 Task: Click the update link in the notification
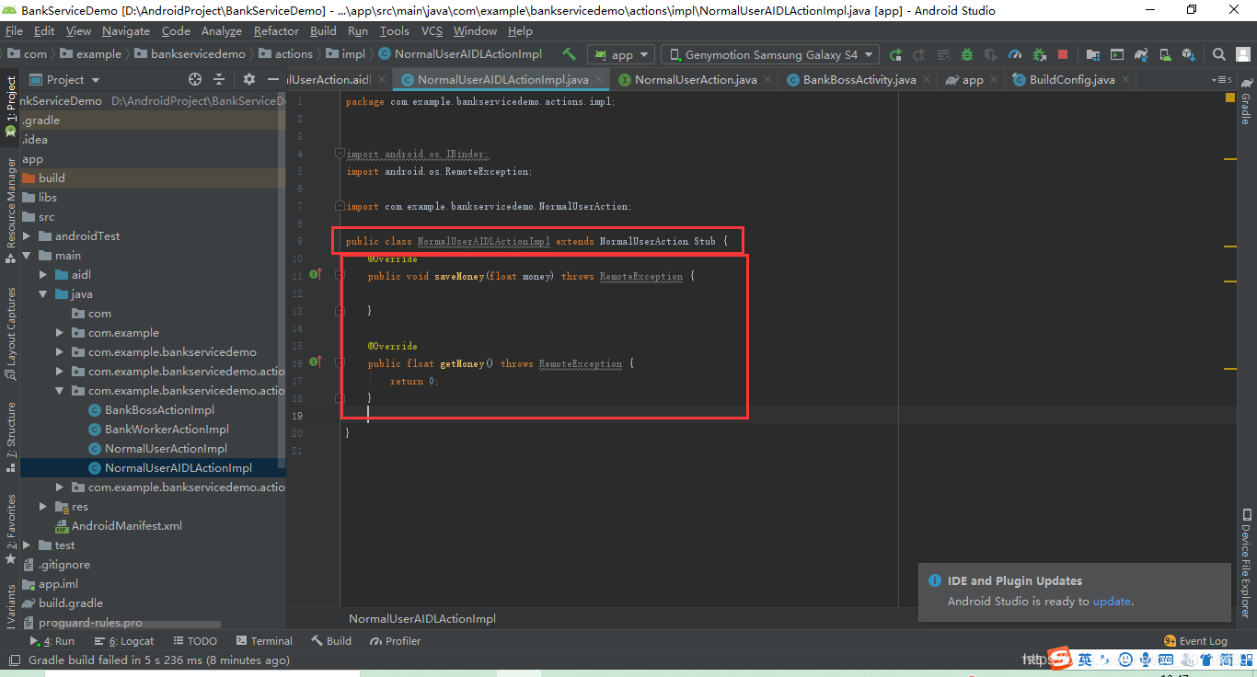pos(1112,602)
